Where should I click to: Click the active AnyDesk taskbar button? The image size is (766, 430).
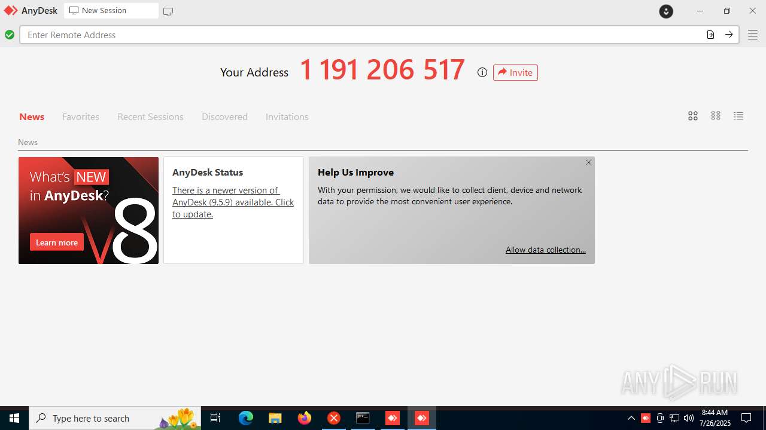click(422, 418)
